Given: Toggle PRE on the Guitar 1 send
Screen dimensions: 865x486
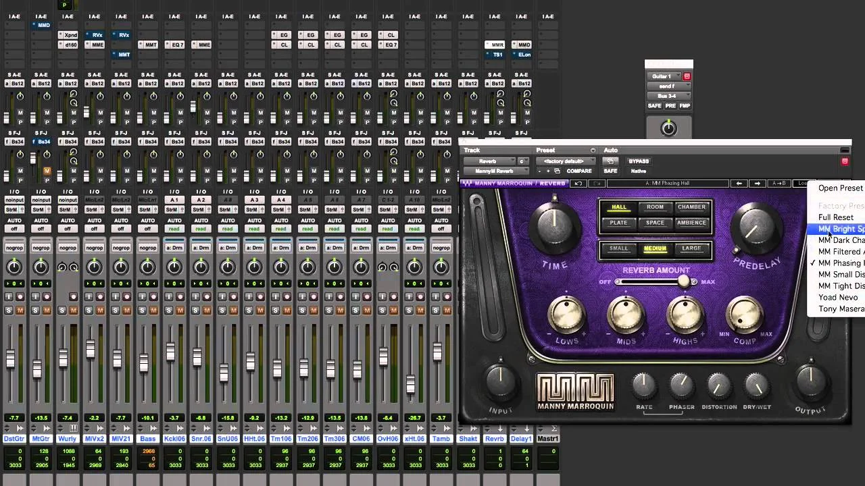Looking at the screenshot, I should pyautogui.click(x=670, y=106).
